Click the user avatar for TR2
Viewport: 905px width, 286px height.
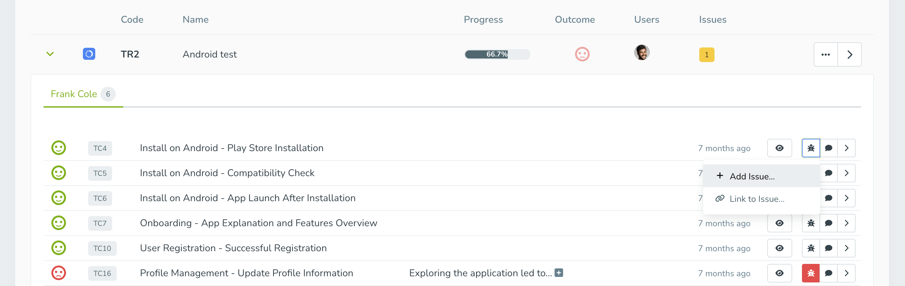tap(641, 53)
